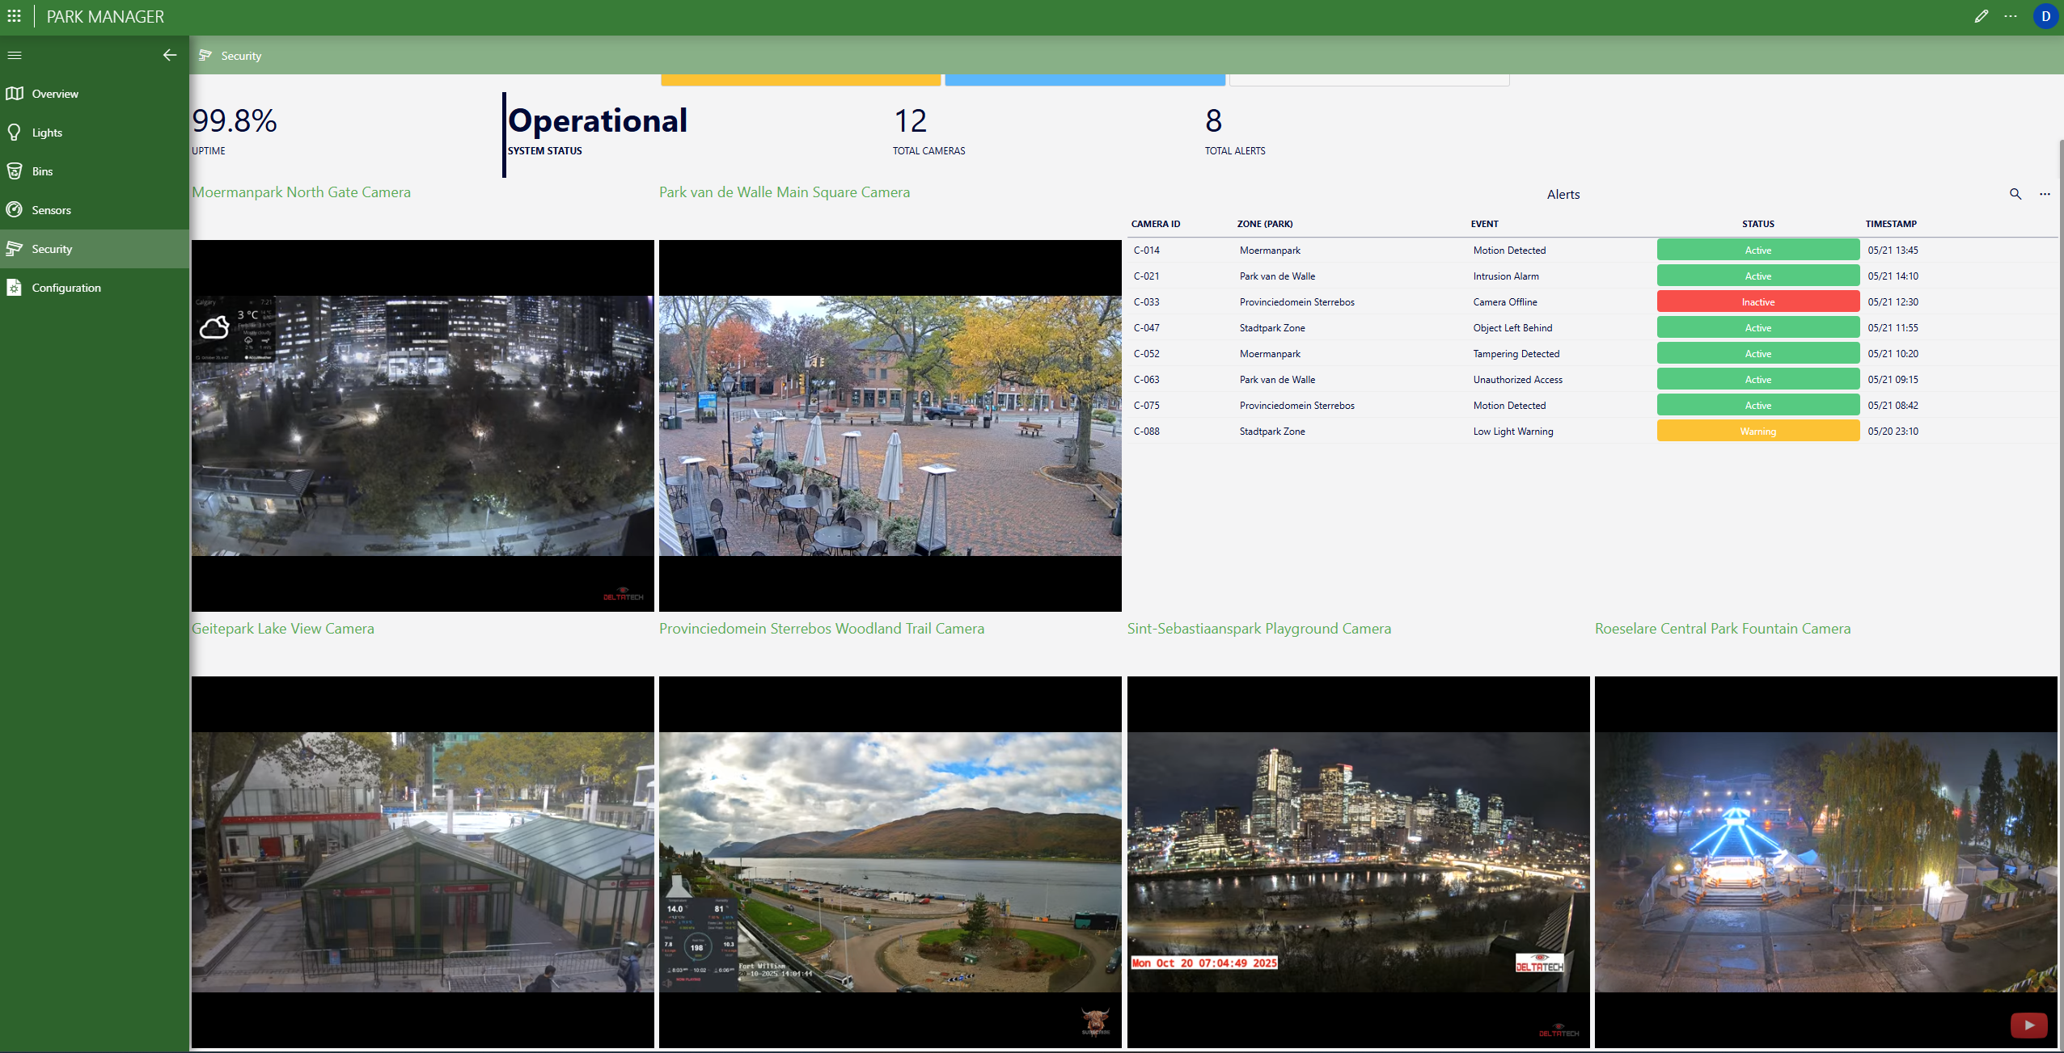Open the header more options ellipsis
2064x1053 pixels.
click(2011, 16)
